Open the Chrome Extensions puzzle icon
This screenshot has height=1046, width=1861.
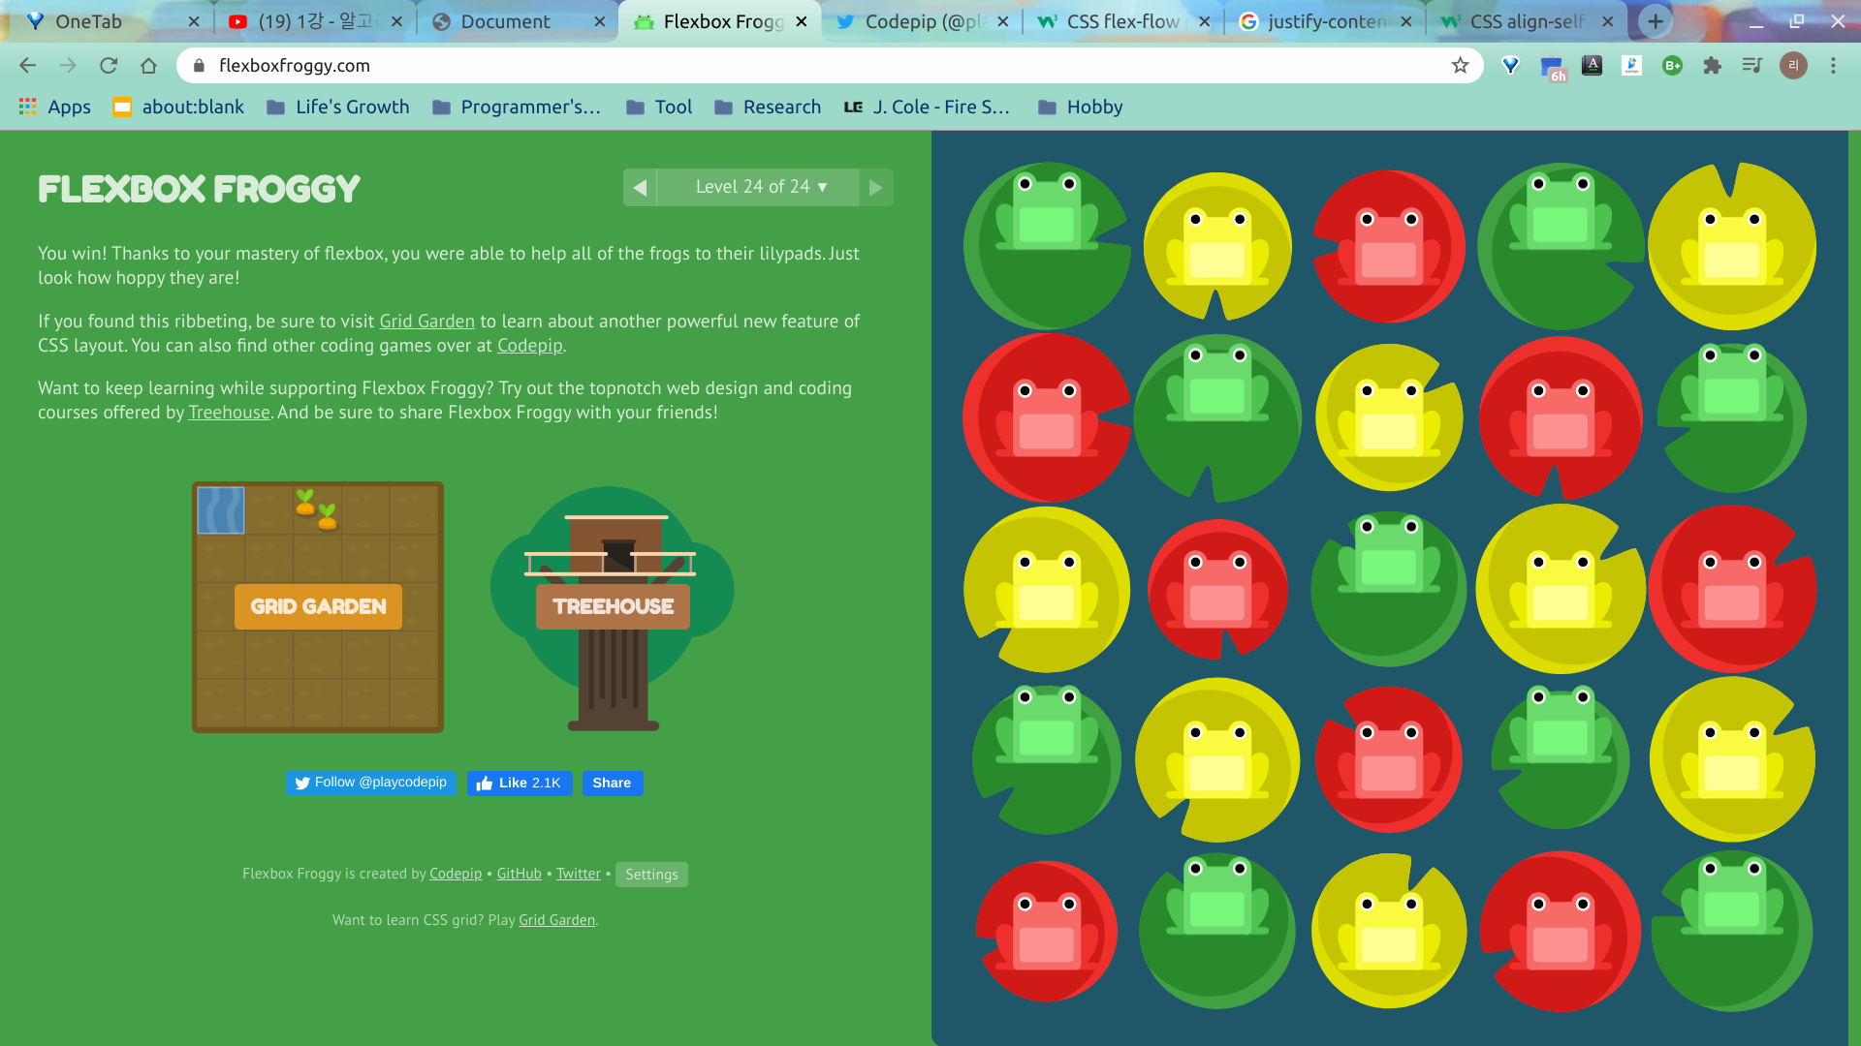1712,66
